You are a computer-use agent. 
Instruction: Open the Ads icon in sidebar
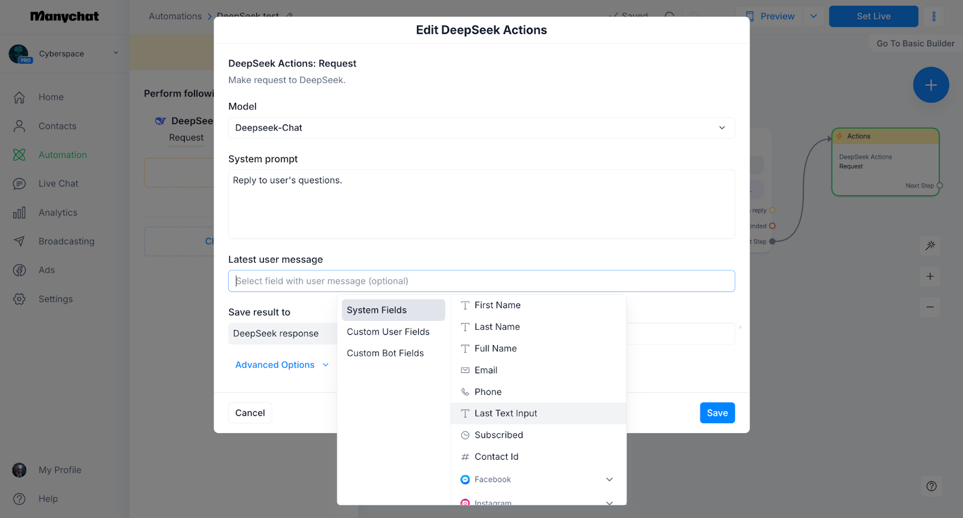pos(19,270)
